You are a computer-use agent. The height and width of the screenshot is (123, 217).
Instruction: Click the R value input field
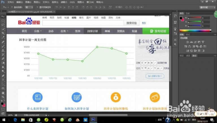click(206, 18)
